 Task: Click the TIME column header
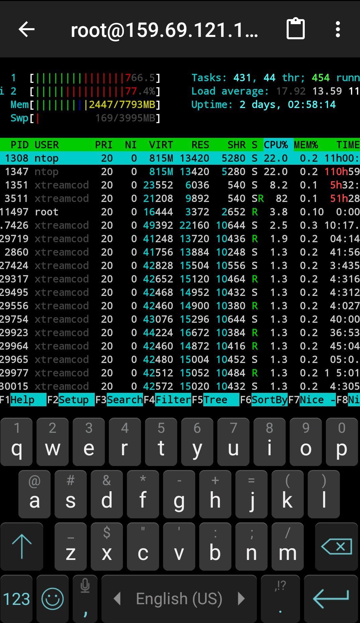pyautogui.click(x=348, y=145)
